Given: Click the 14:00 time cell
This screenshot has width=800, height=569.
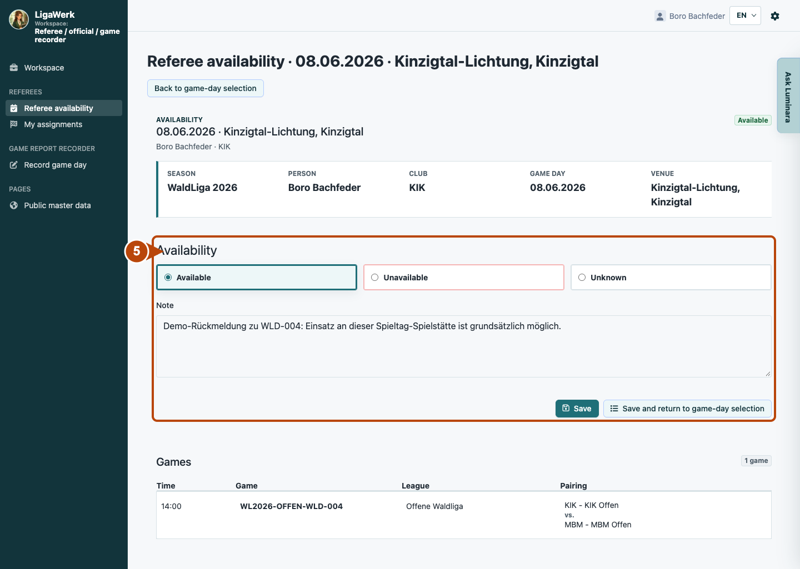Looking at the screenshot, I should [171, 506].
